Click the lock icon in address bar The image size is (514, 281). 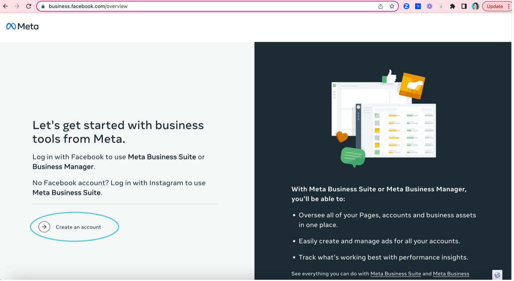coord(43,6)
